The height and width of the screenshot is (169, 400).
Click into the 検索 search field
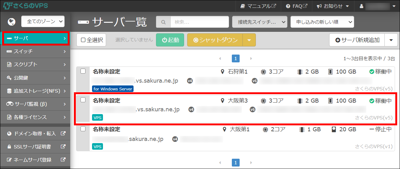(199, 22)
